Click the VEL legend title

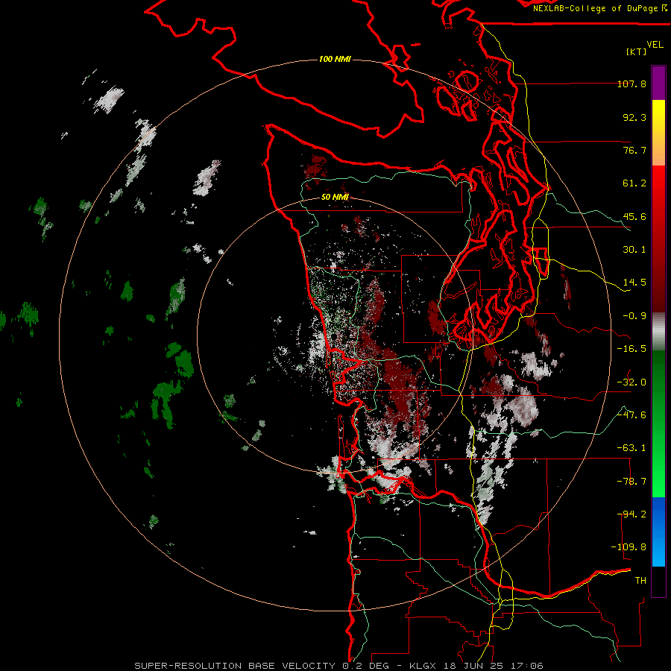click(x=655, y=45)
